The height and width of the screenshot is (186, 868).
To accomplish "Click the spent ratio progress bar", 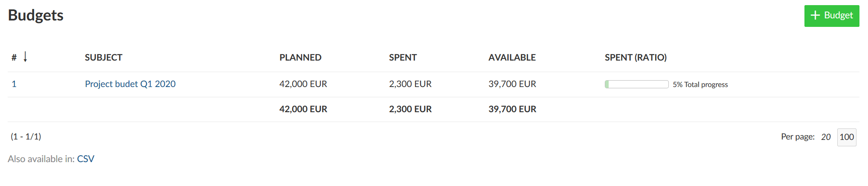I will 636,84.
